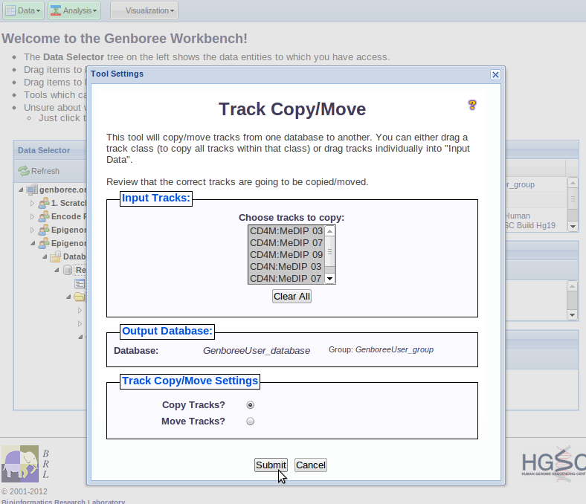Click the Submit button

pos(271,465)
